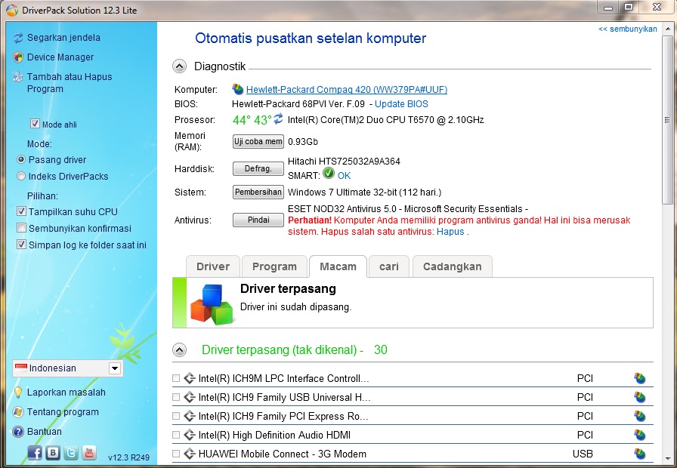Click the v12.3 R249 version text
Screen dimensions: 677x468
click(128, 457)
